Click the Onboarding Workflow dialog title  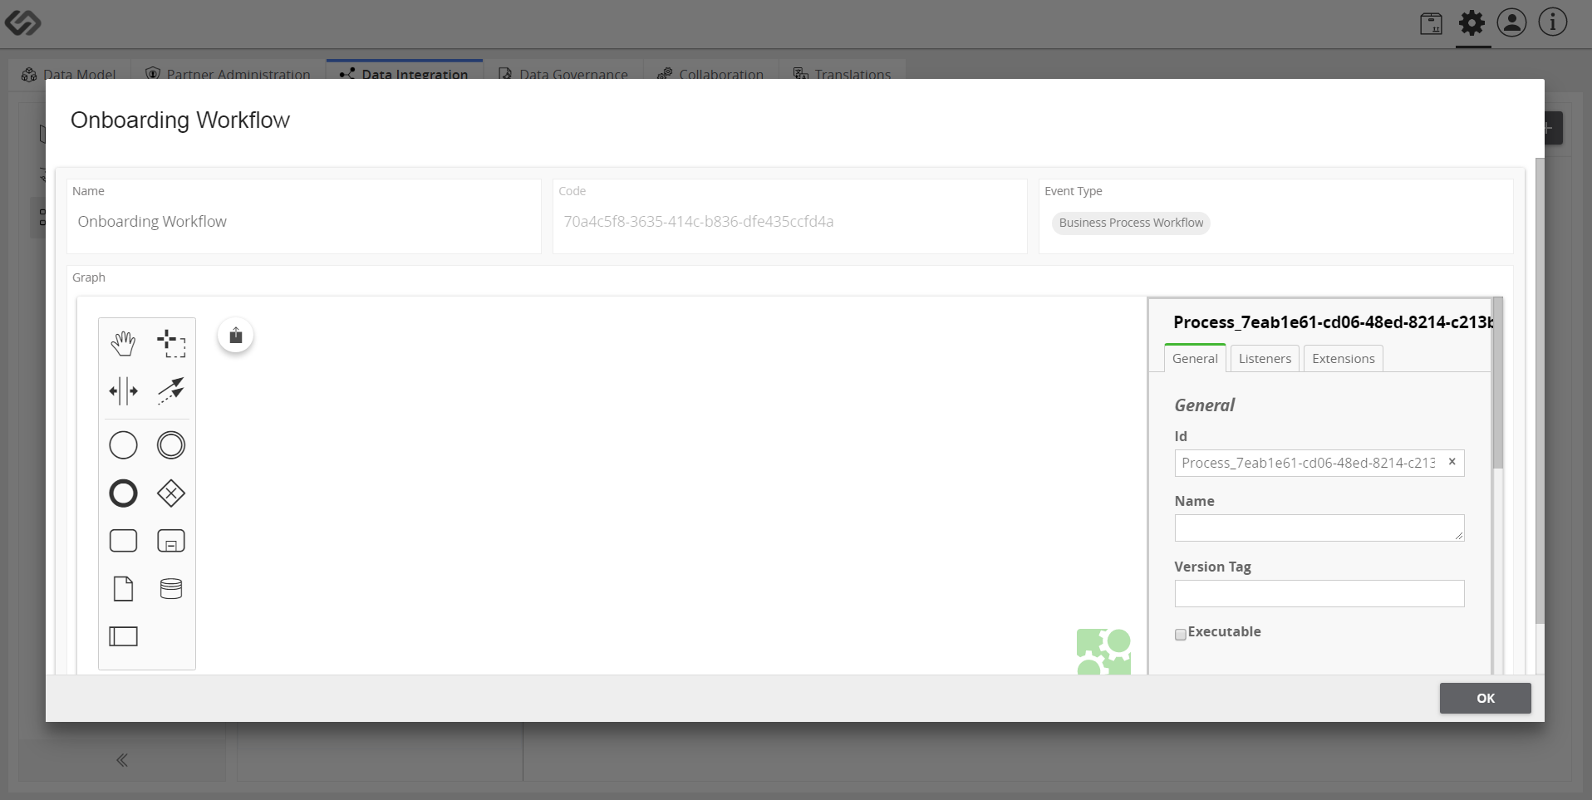(180, 120)
